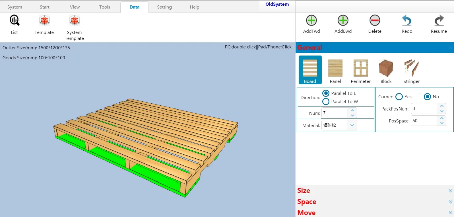Select the Block component type
454x217 pixels.
(x=386, y=68)
